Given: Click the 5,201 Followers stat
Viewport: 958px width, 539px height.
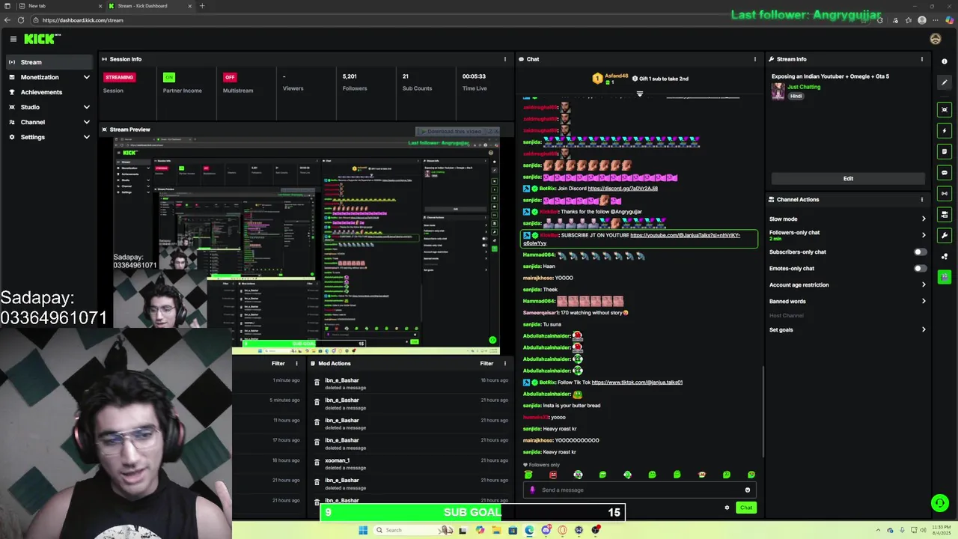Looking at the screenshot, I should point(355,82).
